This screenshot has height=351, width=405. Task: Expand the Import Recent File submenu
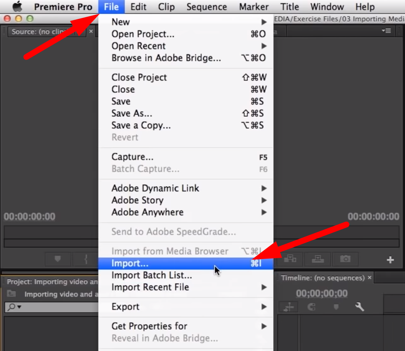click(x=150, y=287)
